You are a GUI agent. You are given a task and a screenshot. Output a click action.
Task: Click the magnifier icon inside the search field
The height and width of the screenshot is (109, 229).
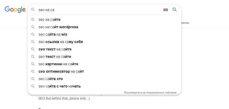click(33, 10)
